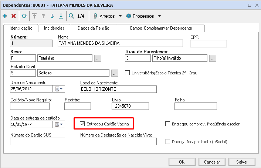
Task: Switch to Incidências tab
Action: (54, 28)
